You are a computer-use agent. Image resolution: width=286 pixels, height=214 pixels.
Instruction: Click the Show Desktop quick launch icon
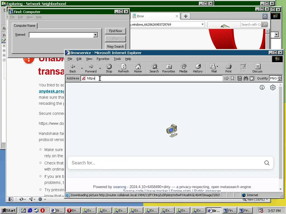pyautogui.click(x=23, y=211)
